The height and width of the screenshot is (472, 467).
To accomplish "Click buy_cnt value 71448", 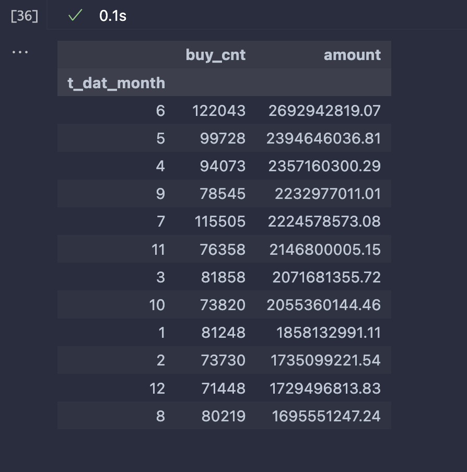I will (224, 388).
